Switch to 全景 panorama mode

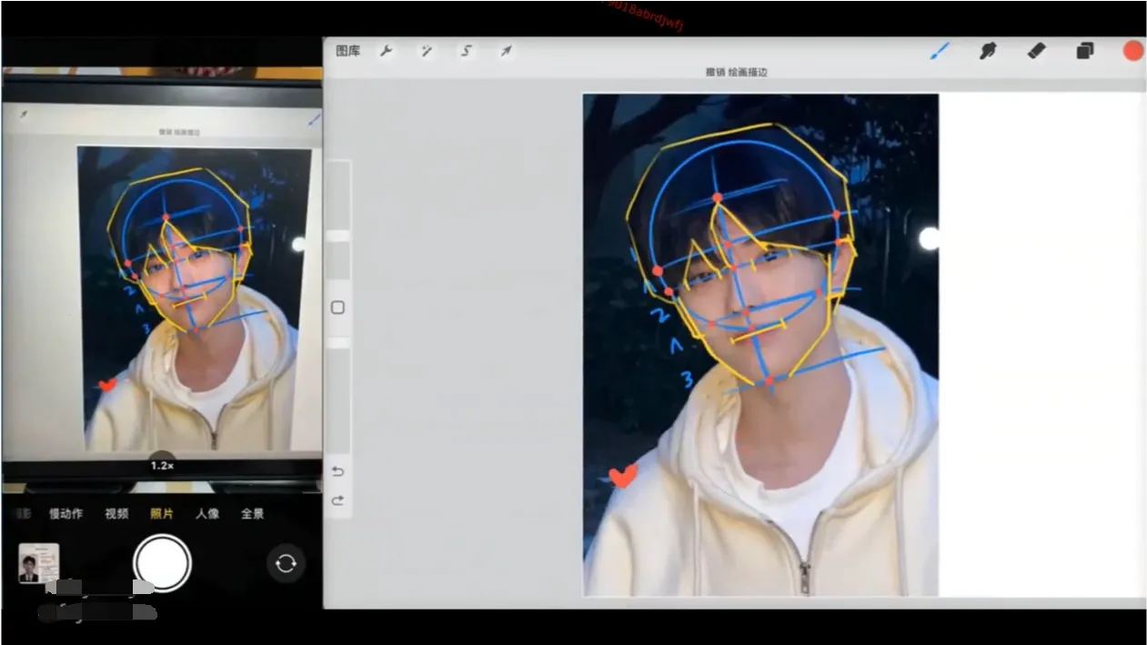[251, 513]
